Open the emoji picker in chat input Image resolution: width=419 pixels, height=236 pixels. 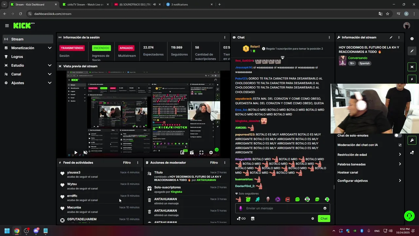pyautogui.click(x=325, y=208)
